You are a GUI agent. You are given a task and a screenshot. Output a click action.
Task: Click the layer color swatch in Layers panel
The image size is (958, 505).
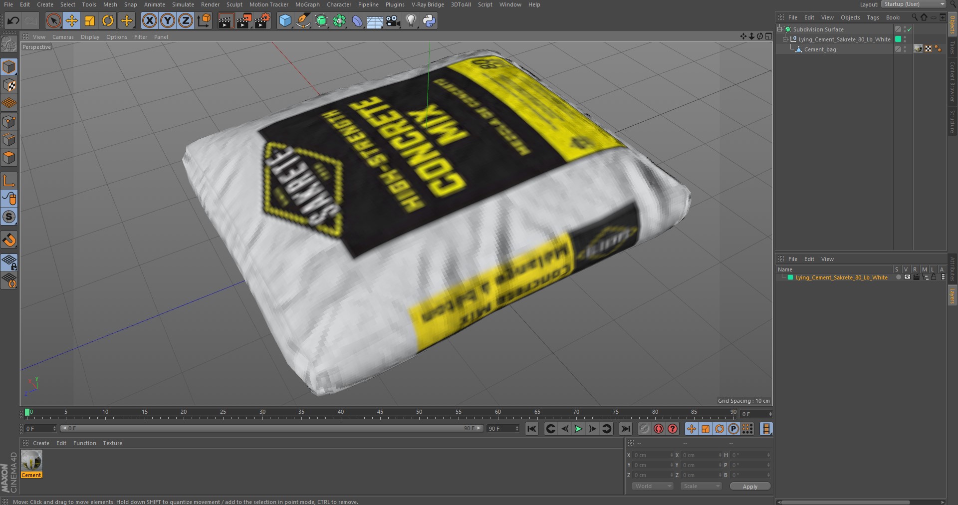click(790, 277)
